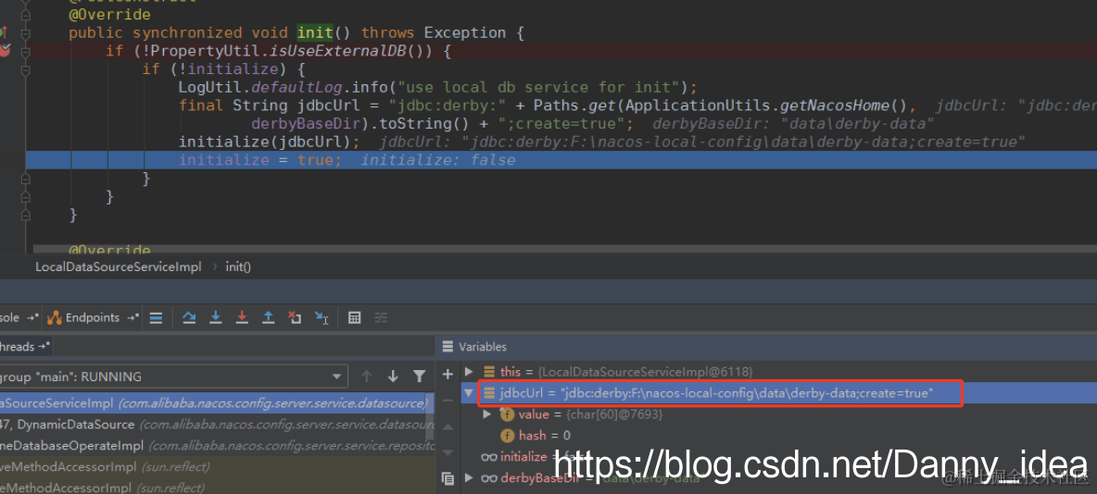This screenshot has width=1097, height=494.
Task: Click the red Force Step Into icon
Action: pyautogui.click(x=242, y=318)
